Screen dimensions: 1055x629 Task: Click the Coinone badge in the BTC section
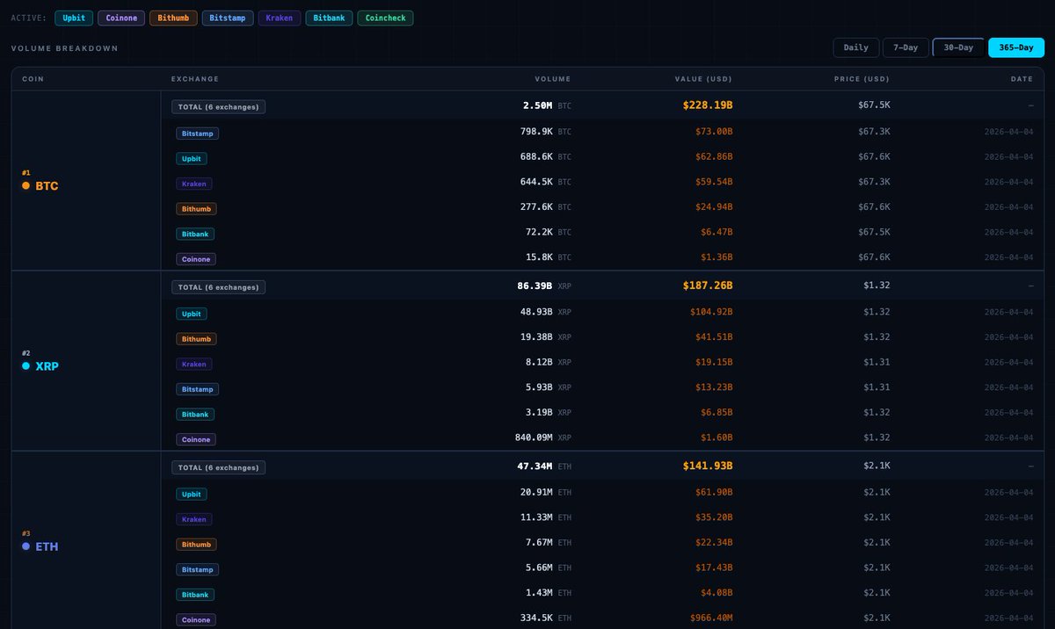click(195, 258)
